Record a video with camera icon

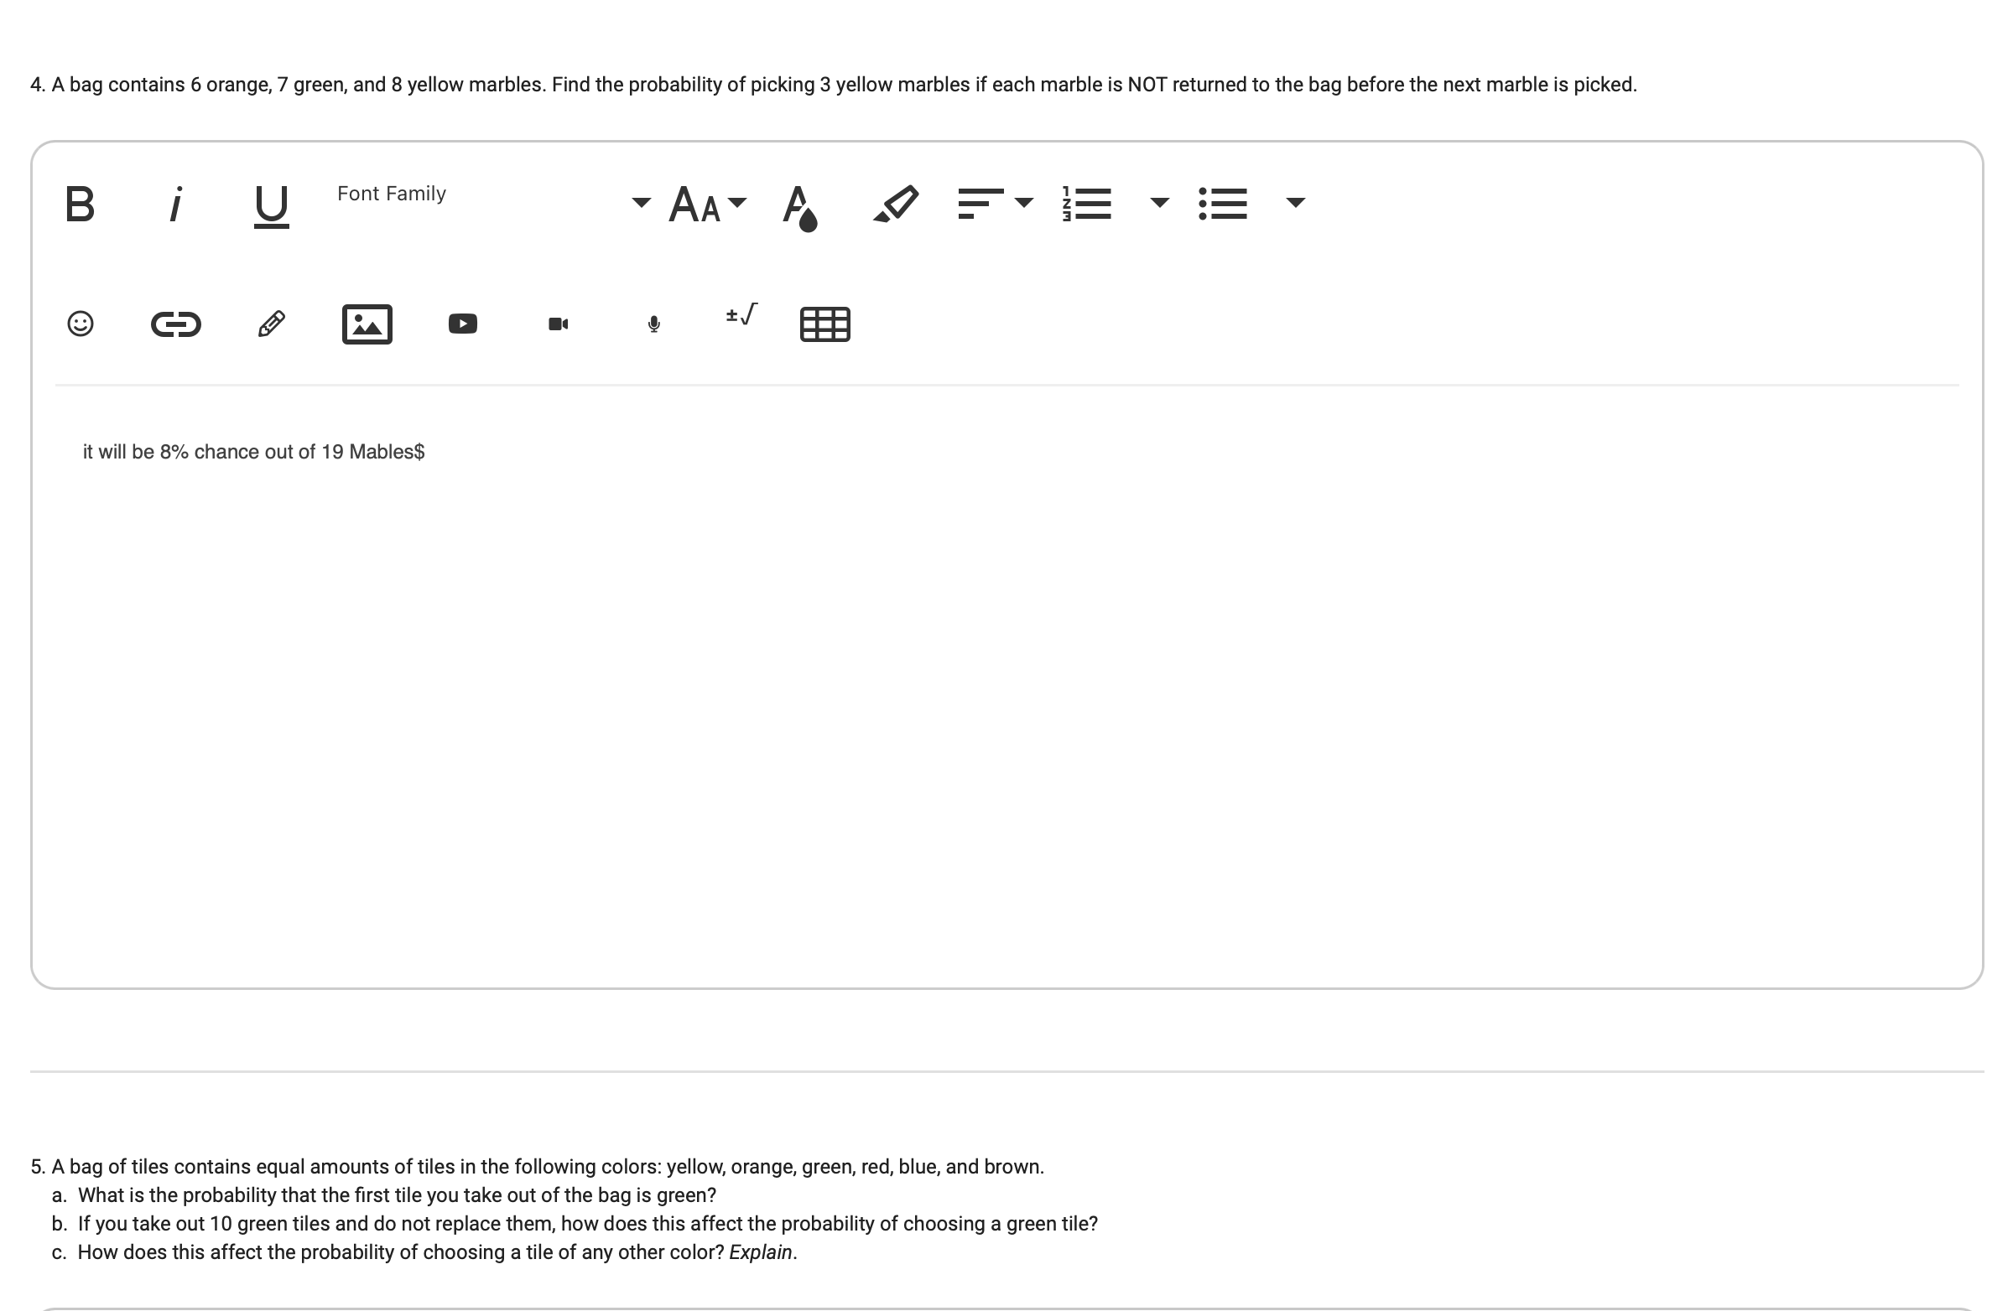(x=559, y=324)
